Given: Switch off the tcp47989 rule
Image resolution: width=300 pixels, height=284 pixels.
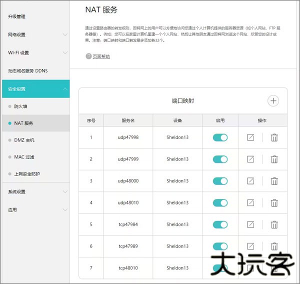Looking at the screenshot, I should pos(220,246).
